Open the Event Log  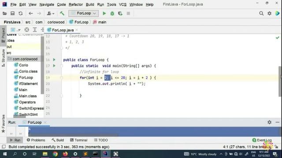pos(262,140)
